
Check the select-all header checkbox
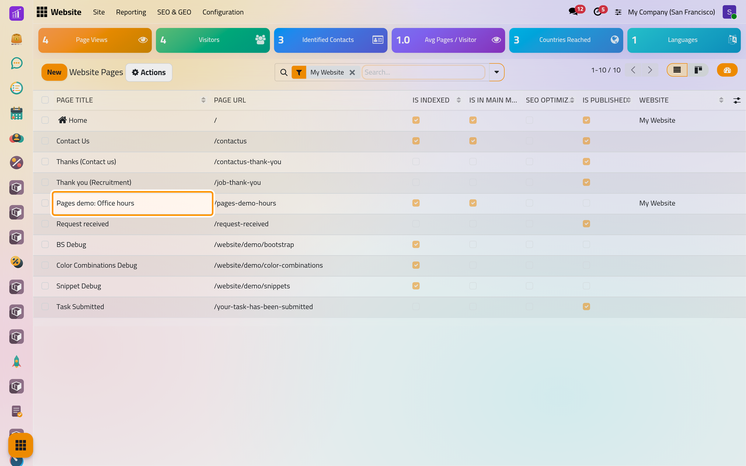(45, 100)
